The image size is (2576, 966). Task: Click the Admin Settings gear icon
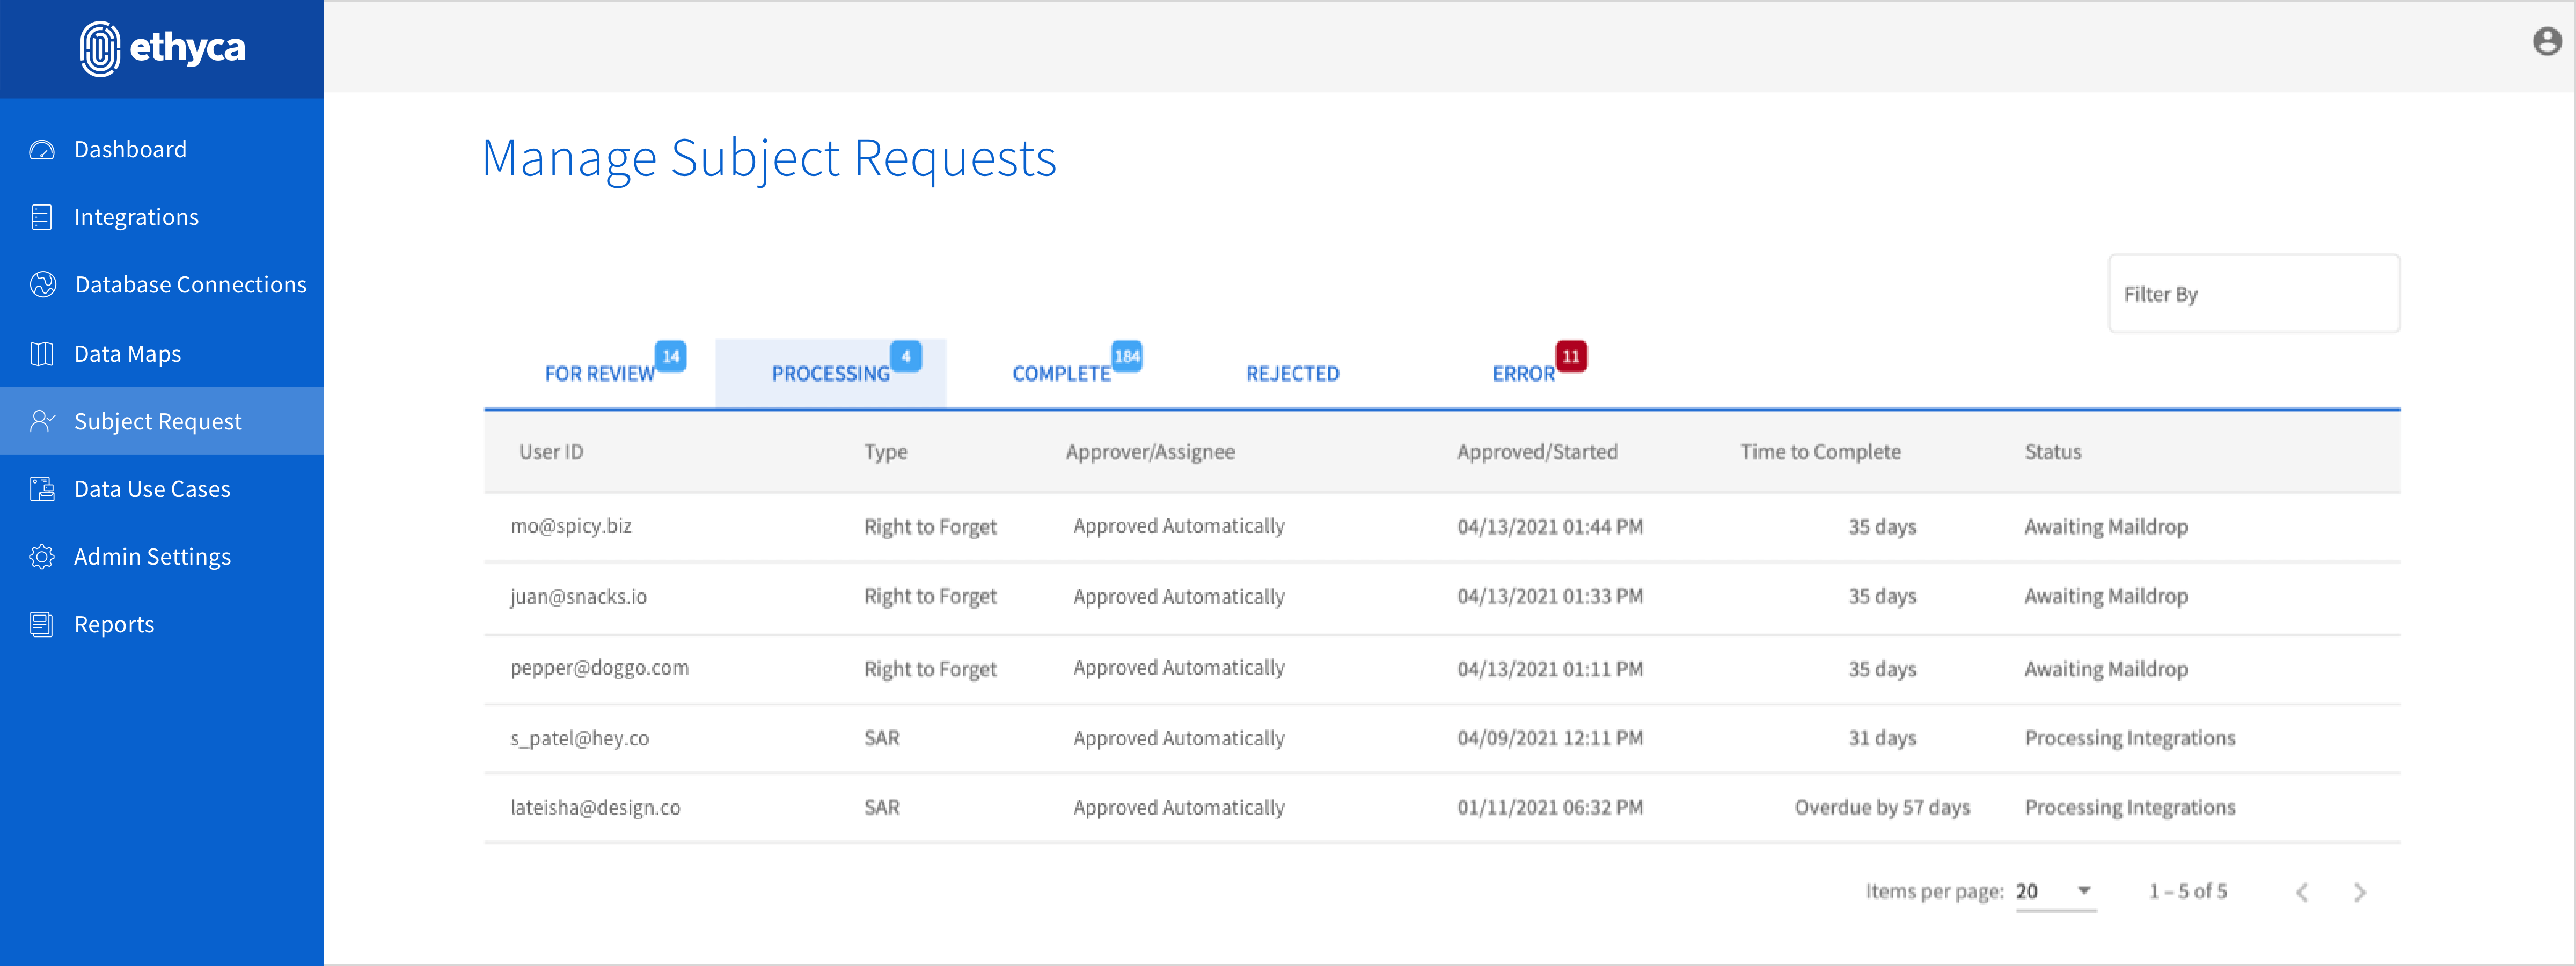point(42,557)
